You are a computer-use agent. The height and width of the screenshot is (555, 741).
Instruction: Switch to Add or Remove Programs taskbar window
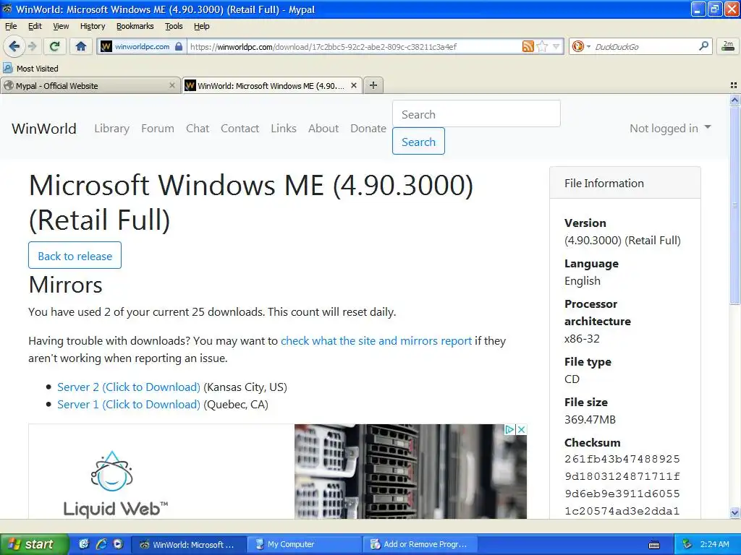tap(420, 544)
